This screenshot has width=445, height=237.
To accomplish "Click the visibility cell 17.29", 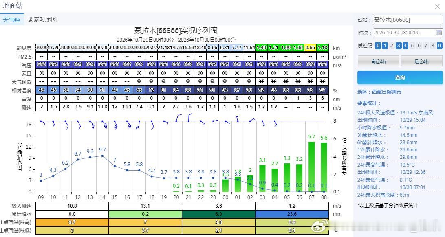I will point(54,48).
